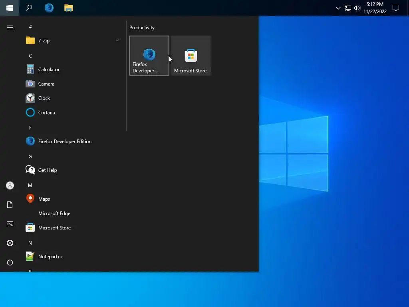Open the notification action center

(x=396, y=8)
